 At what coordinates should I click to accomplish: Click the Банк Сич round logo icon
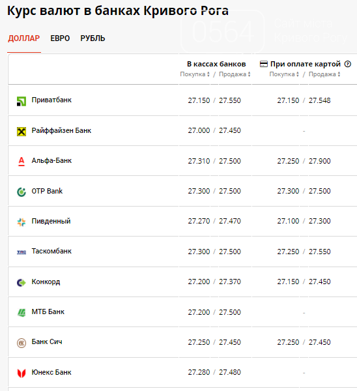point(21,343)
